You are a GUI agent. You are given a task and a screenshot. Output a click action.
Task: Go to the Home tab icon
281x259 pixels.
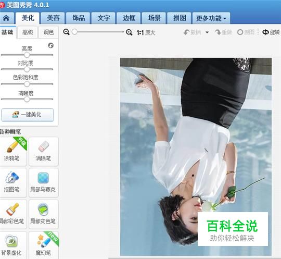6,18
